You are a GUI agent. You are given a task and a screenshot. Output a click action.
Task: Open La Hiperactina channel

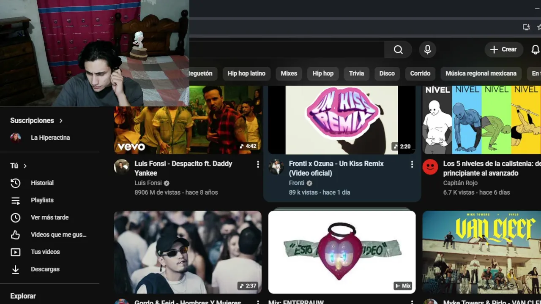click(50, 138)
